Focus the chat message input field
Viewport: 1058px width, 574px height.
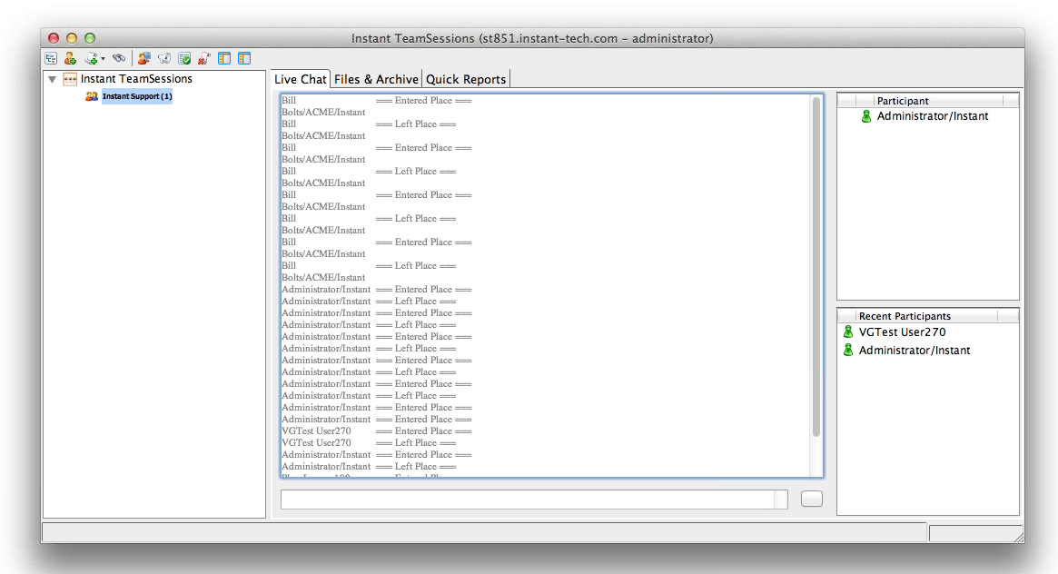click(534, 500)
